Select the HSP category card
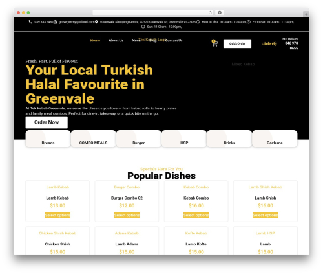Screen dimensions: 323x274 pyautogui.click(x=184, y=139)
